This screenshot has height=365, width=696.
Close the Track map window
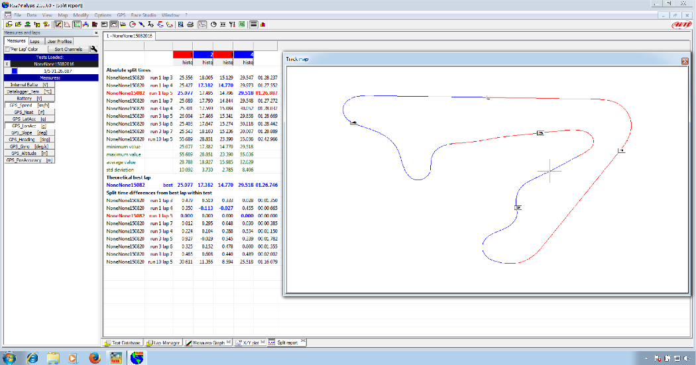click(685, 61)
